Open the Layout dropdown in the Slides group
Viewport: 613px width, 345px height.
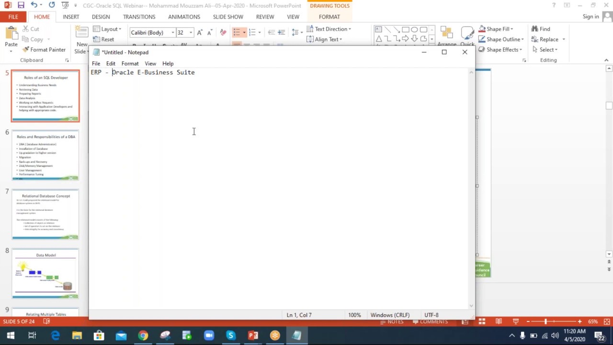coord(107,29)
